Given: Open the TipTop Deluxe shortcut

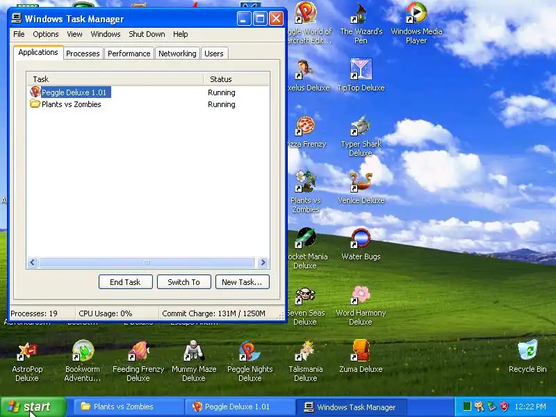Looking at the screenshot, I should coord(361,75).
